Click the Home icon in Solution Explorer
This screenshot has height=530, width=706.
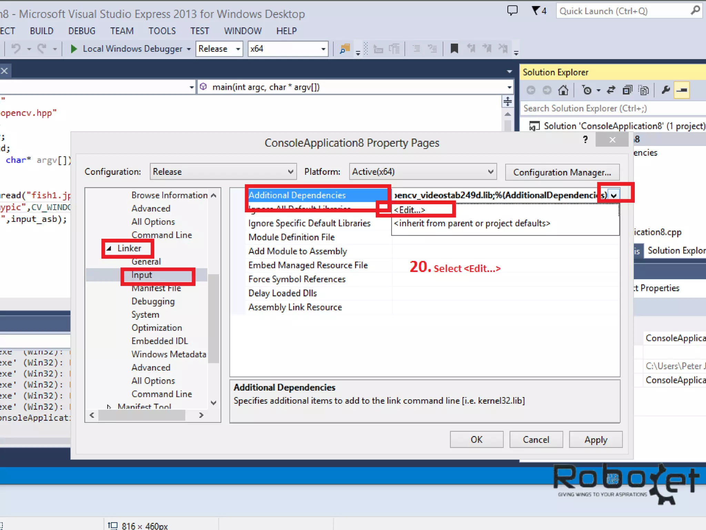click(563, 90)
